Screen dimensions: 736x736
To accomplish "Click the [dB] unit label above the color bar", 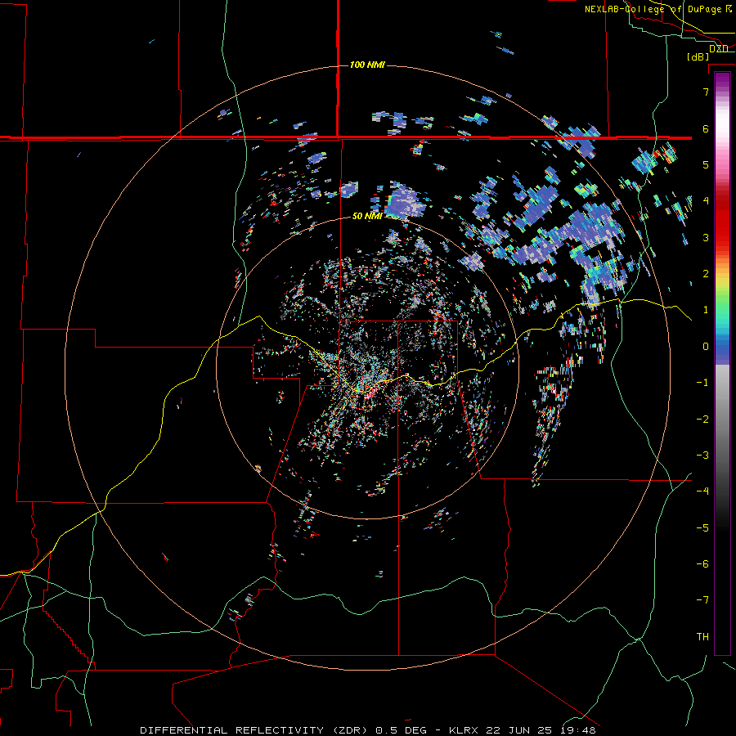I will tap(698, 56).
